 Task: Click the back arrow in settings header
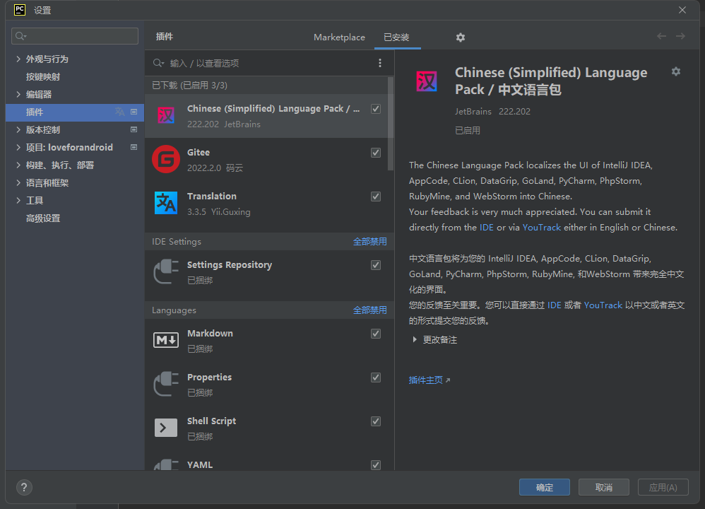click(x=661, y=37)
